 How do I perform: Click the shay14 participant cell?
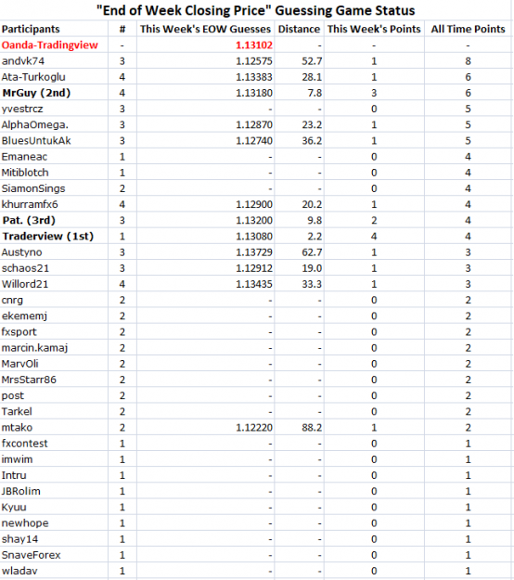[19, 539]
